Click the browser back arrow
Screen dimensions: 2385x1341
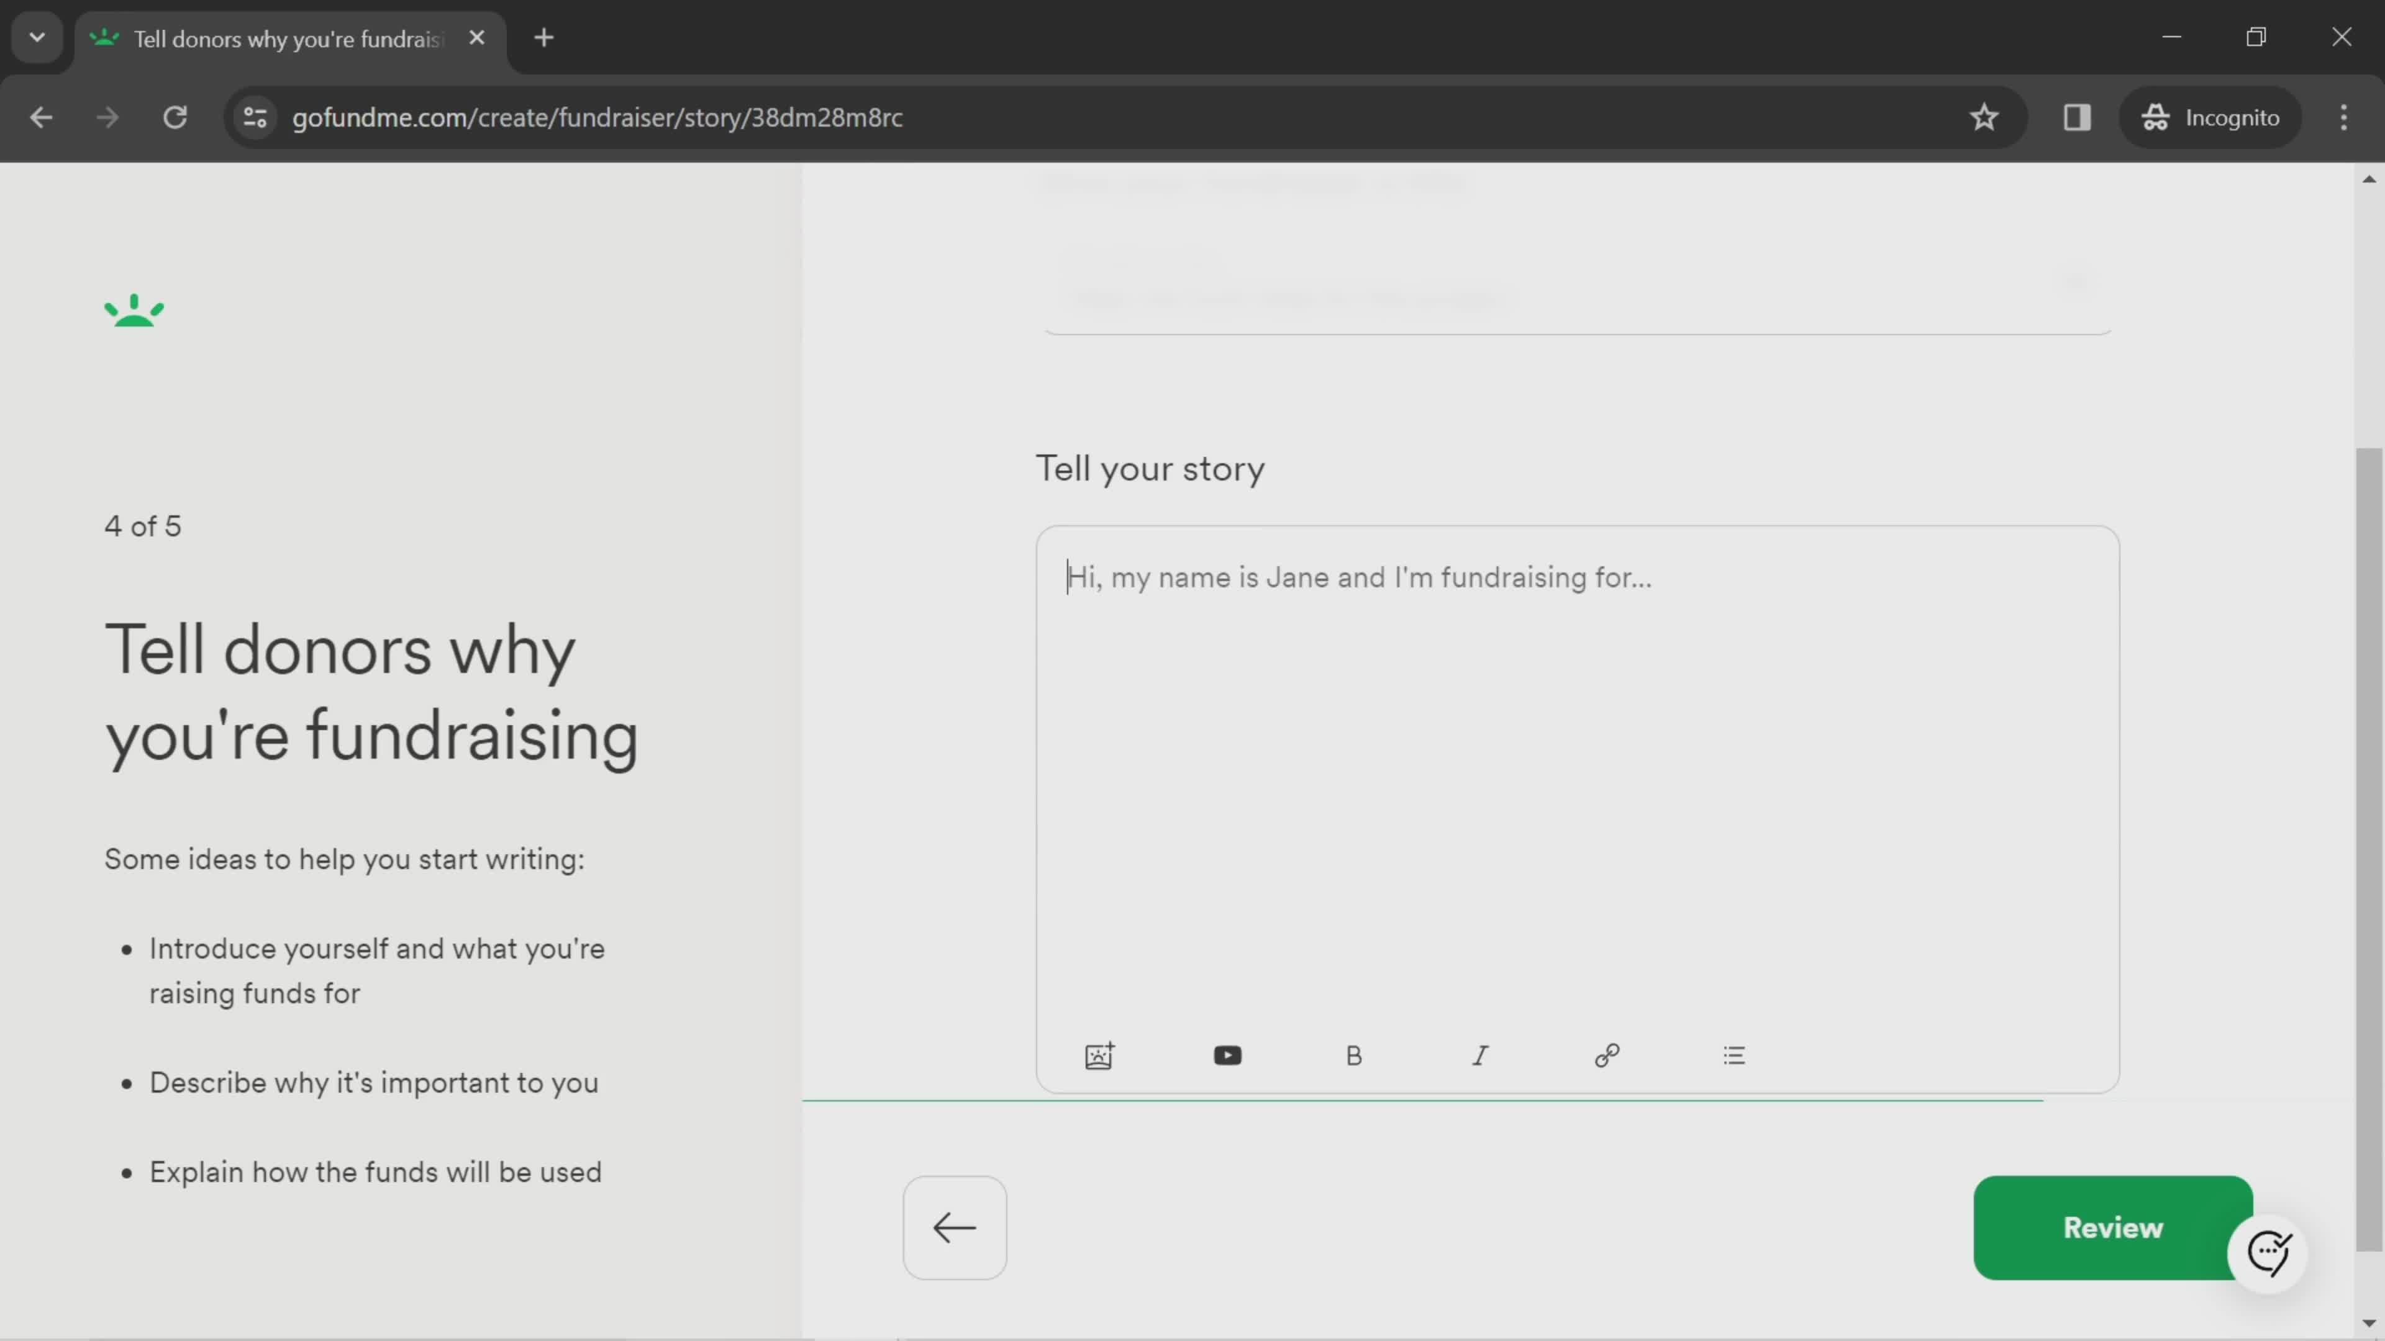click(41, 117)
